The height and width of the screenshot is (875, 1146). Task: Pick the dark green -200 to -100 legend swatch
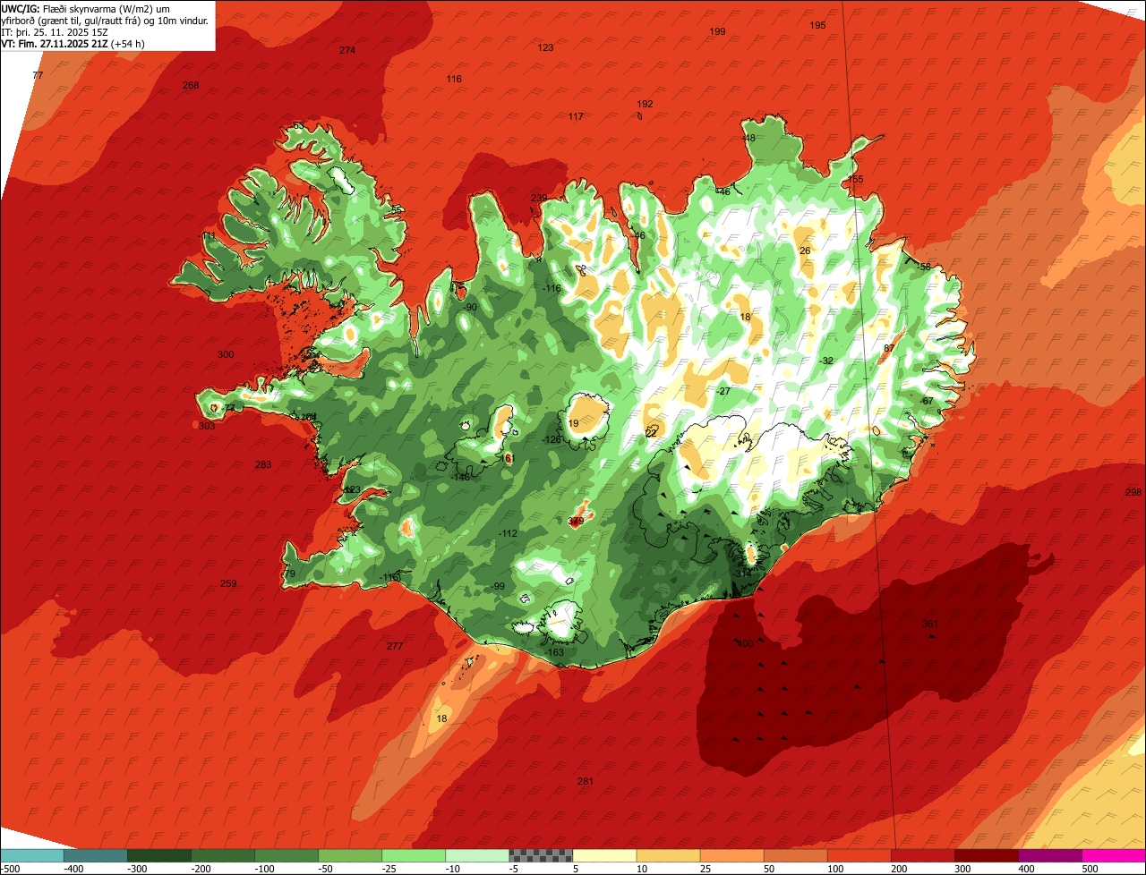[223, 855]
